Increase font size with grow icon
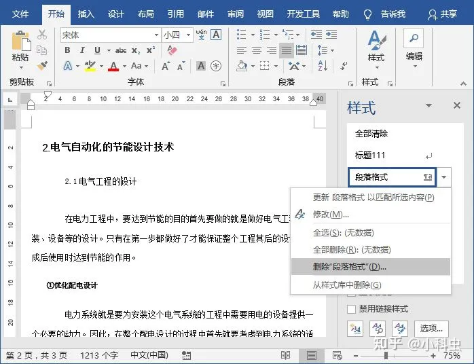 click(166, 66)
